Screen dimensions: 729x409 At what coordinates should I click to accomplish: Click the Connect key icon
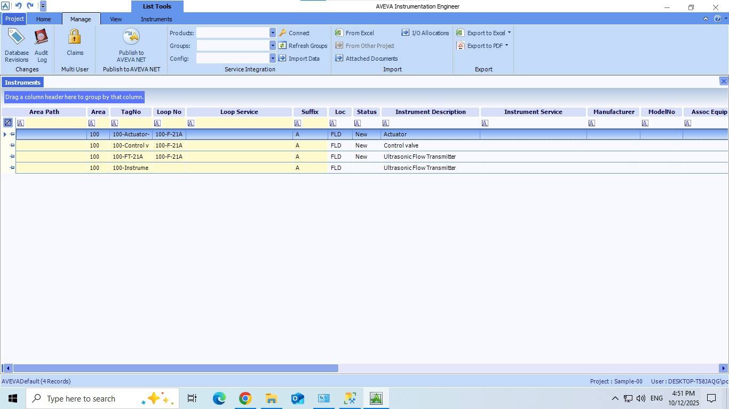(283, 33)
